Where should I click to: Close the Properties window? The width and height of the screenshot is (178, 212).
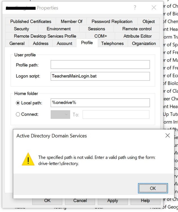coord(154,8)
